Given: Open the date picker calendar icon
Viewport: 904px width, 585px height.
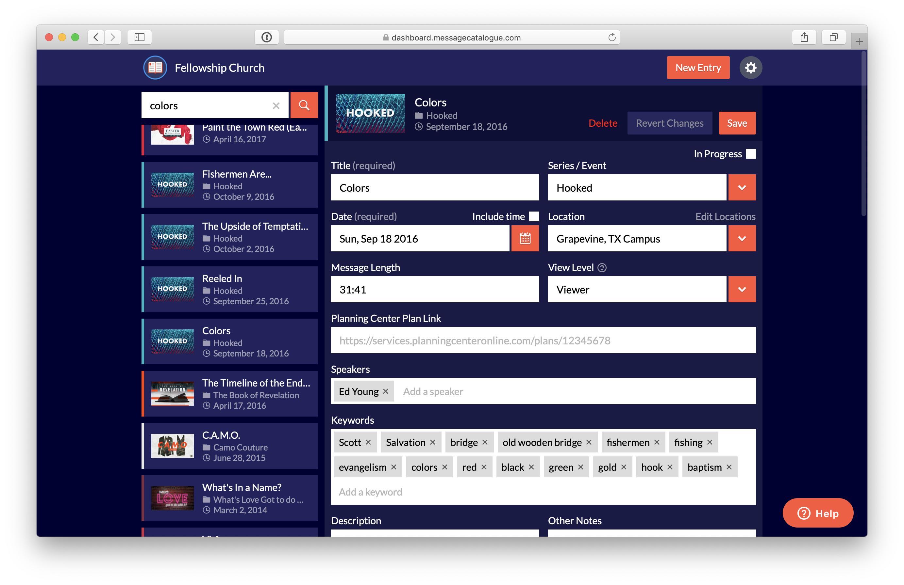Looking at the screenshot, I should [x=525, y=239].
